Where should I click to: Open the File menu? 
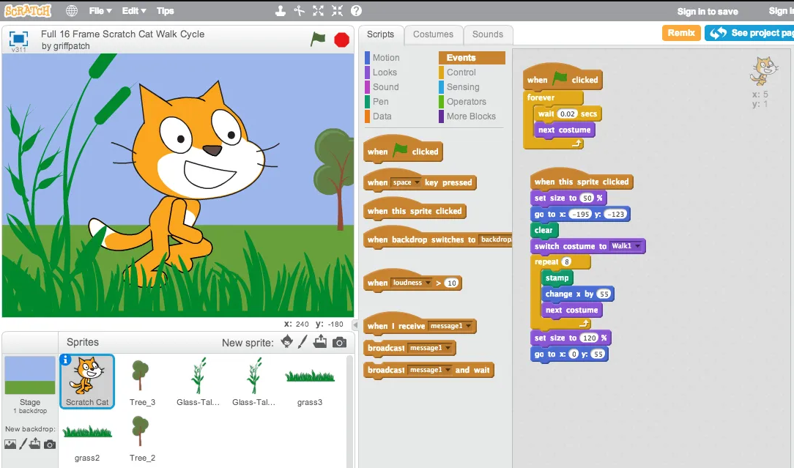pos(100,11)
